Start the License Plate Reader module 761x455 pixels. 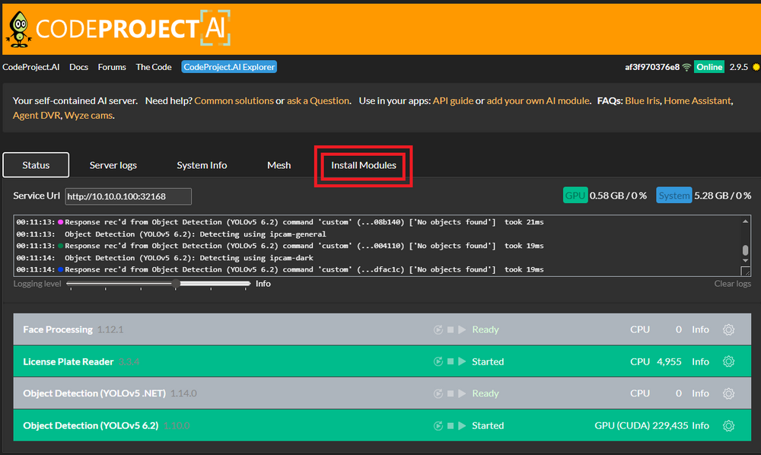462,362
